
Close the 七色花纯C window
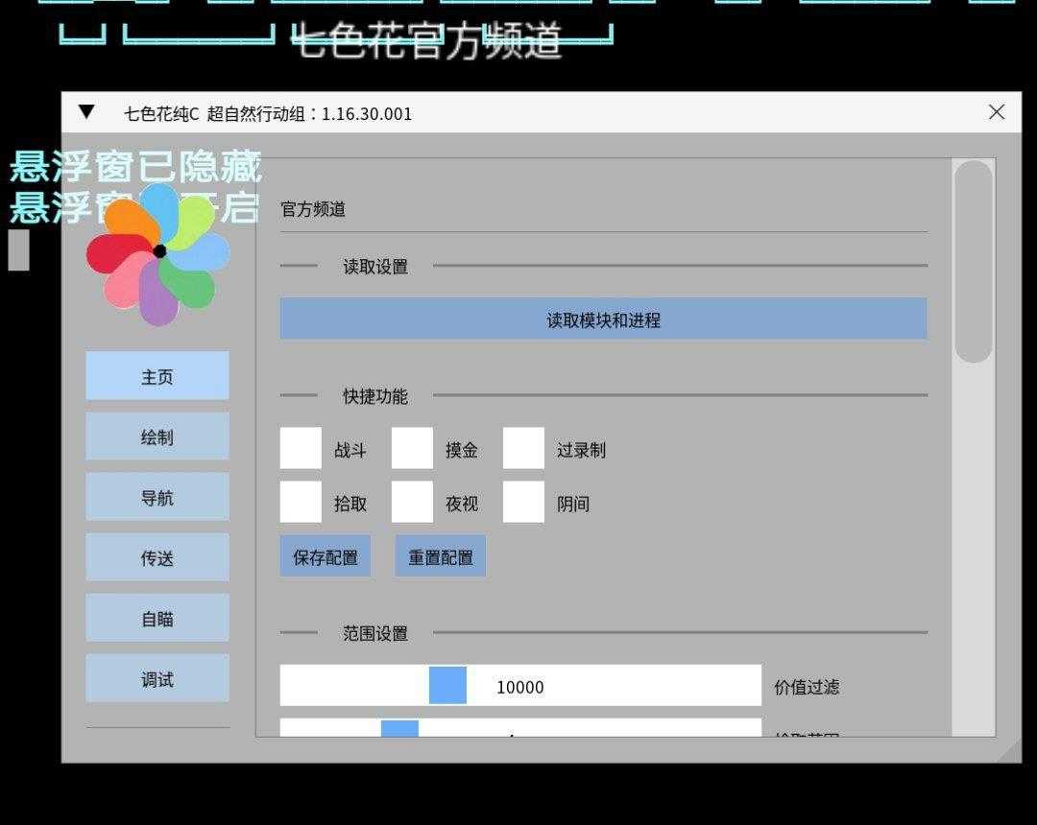click(x=996, y=112)
